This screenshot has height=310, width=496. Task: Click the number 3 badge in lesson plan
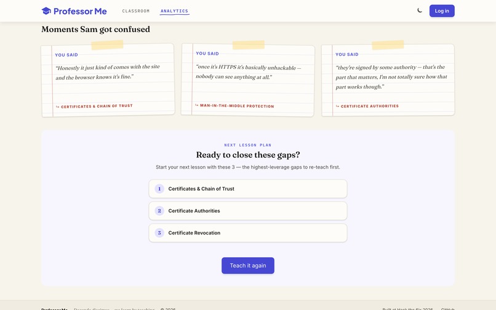(159, 233)
